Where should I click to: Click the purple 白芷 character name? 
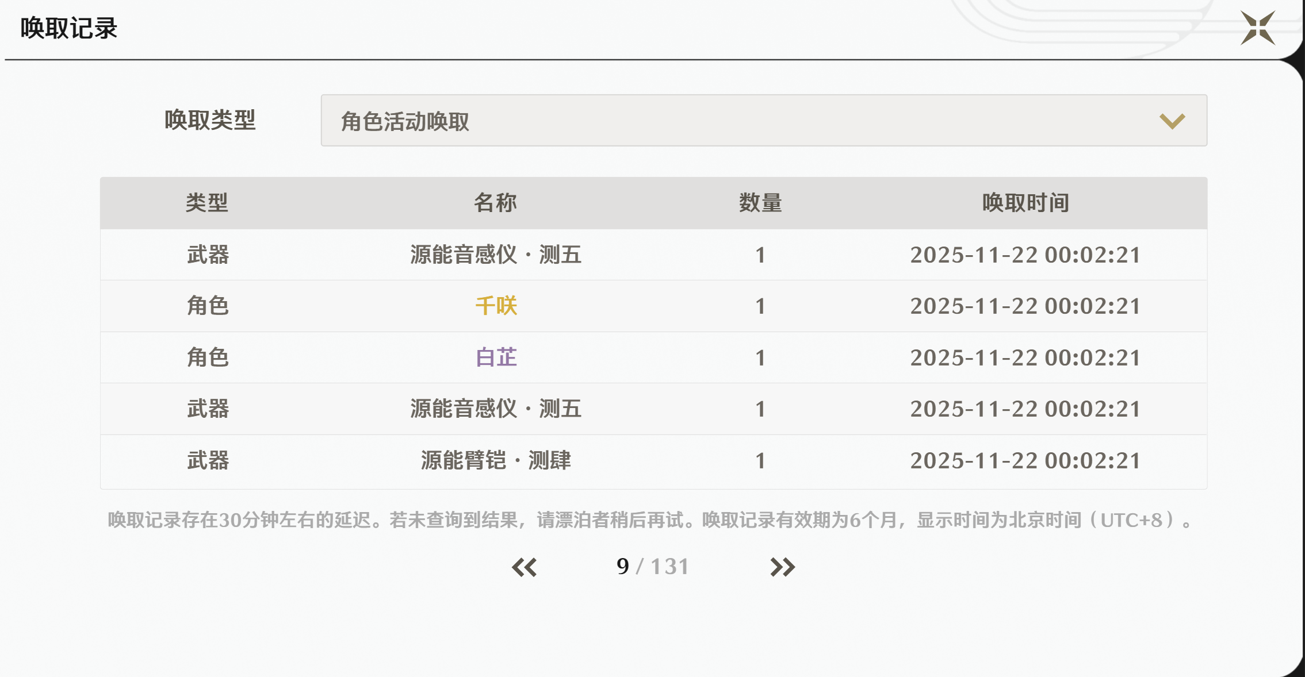click(496, 357)
